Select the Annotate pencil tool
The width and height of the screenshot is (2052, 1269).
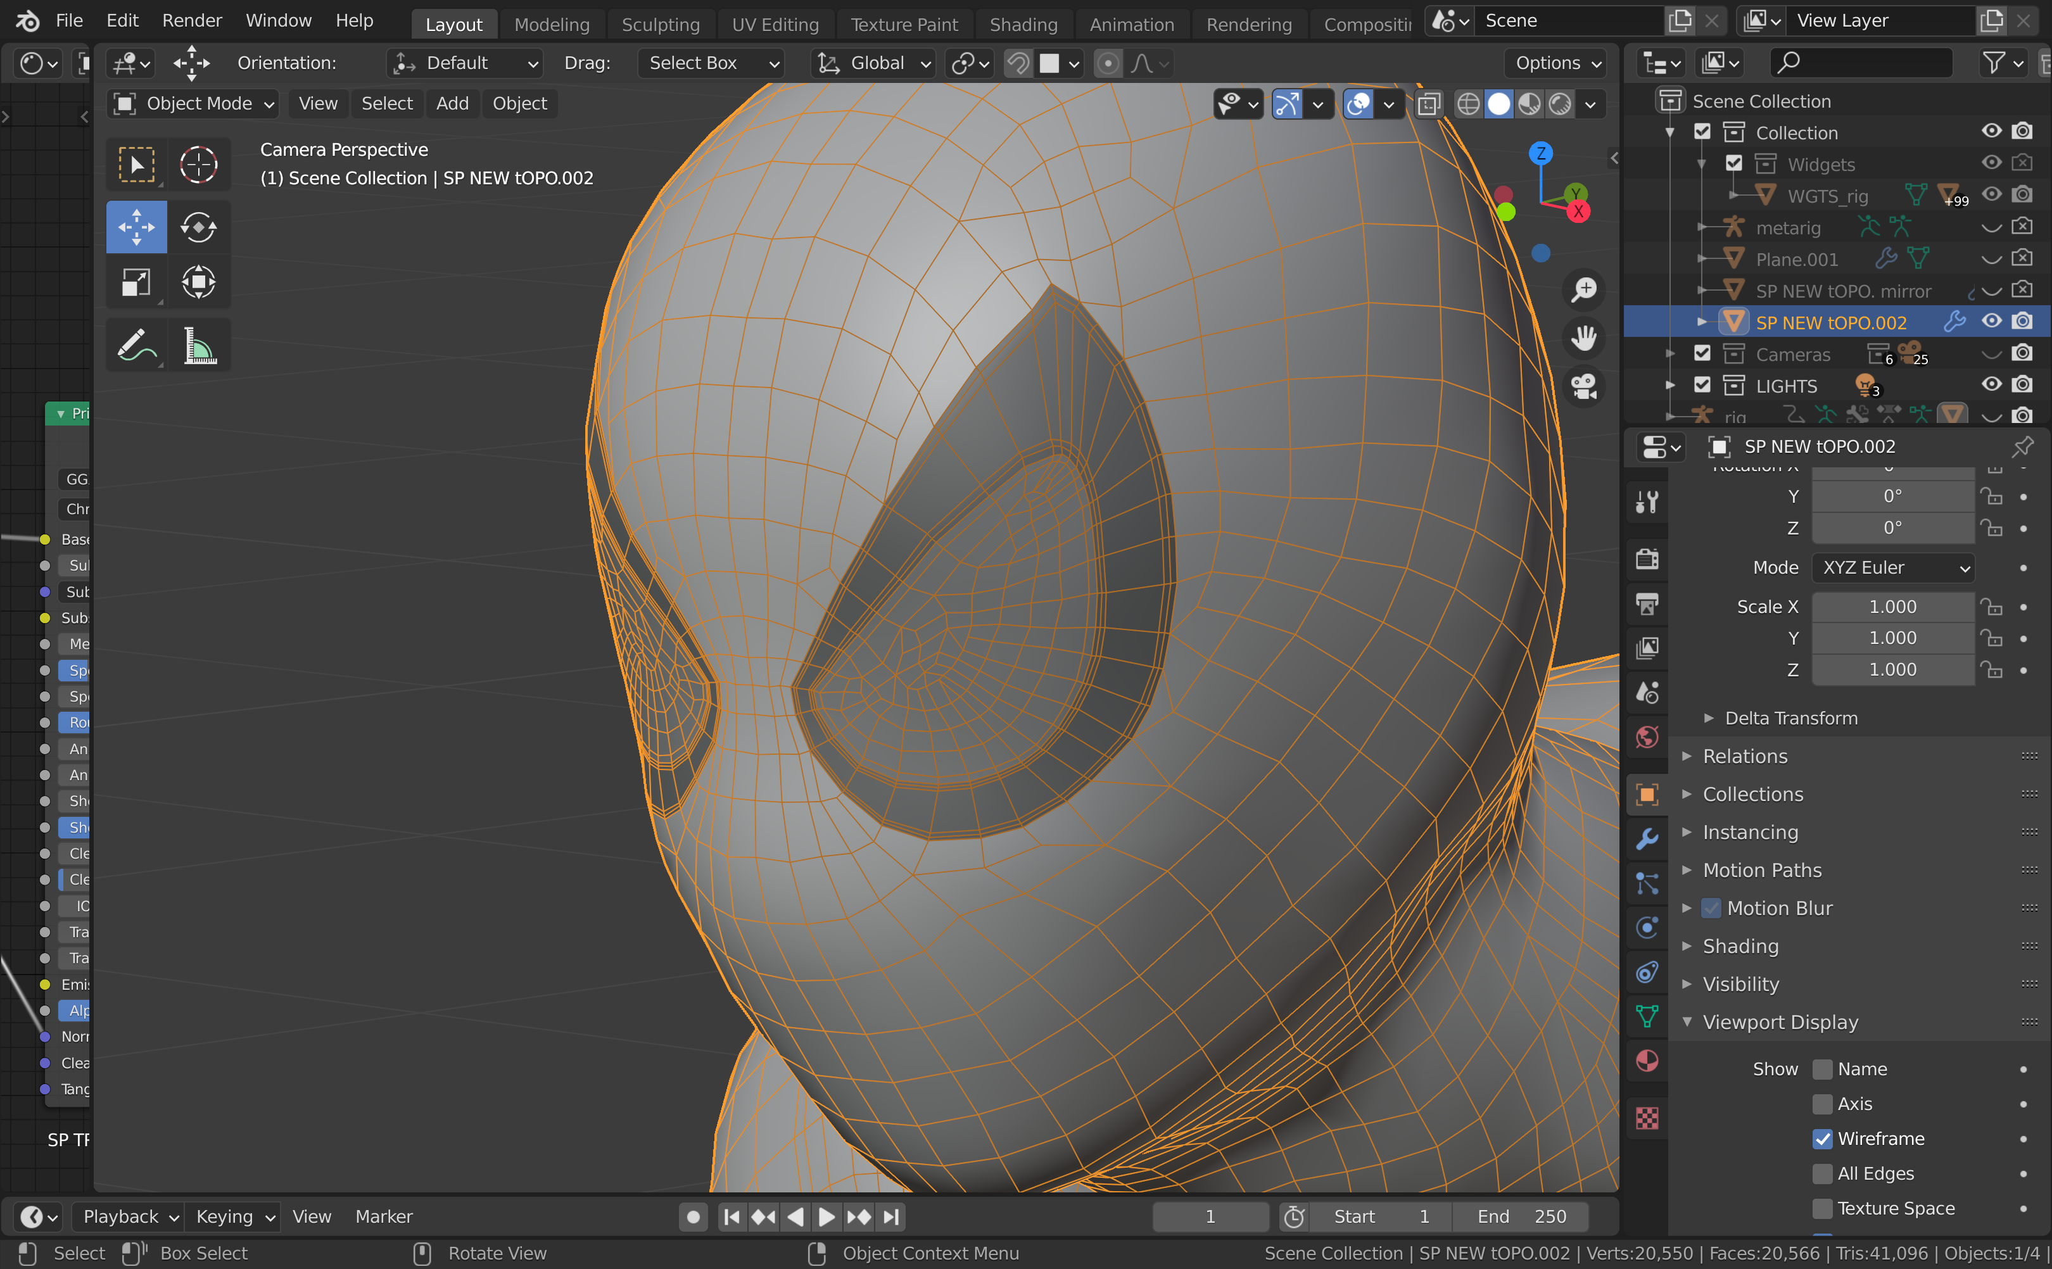tap(136, 345)
